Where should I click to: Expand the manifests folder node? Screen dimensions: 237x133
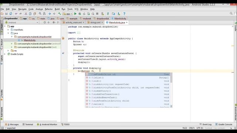click(8, 30)
